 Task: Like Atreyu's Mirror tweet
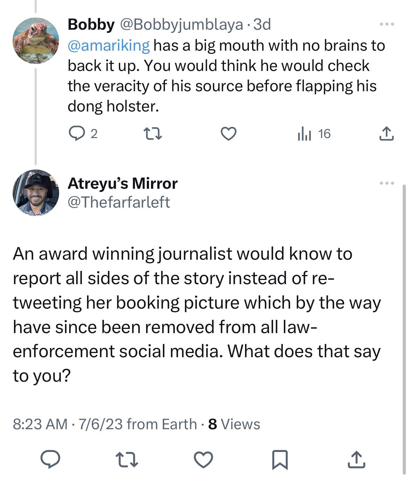click(x=203, y=459)
